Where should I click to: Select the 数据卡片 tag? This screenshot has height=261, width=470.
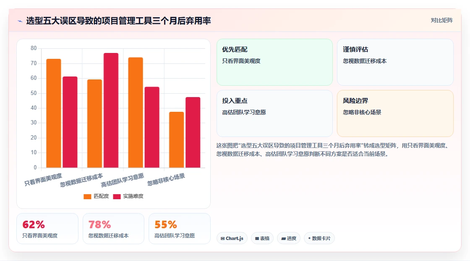[319, 238]
